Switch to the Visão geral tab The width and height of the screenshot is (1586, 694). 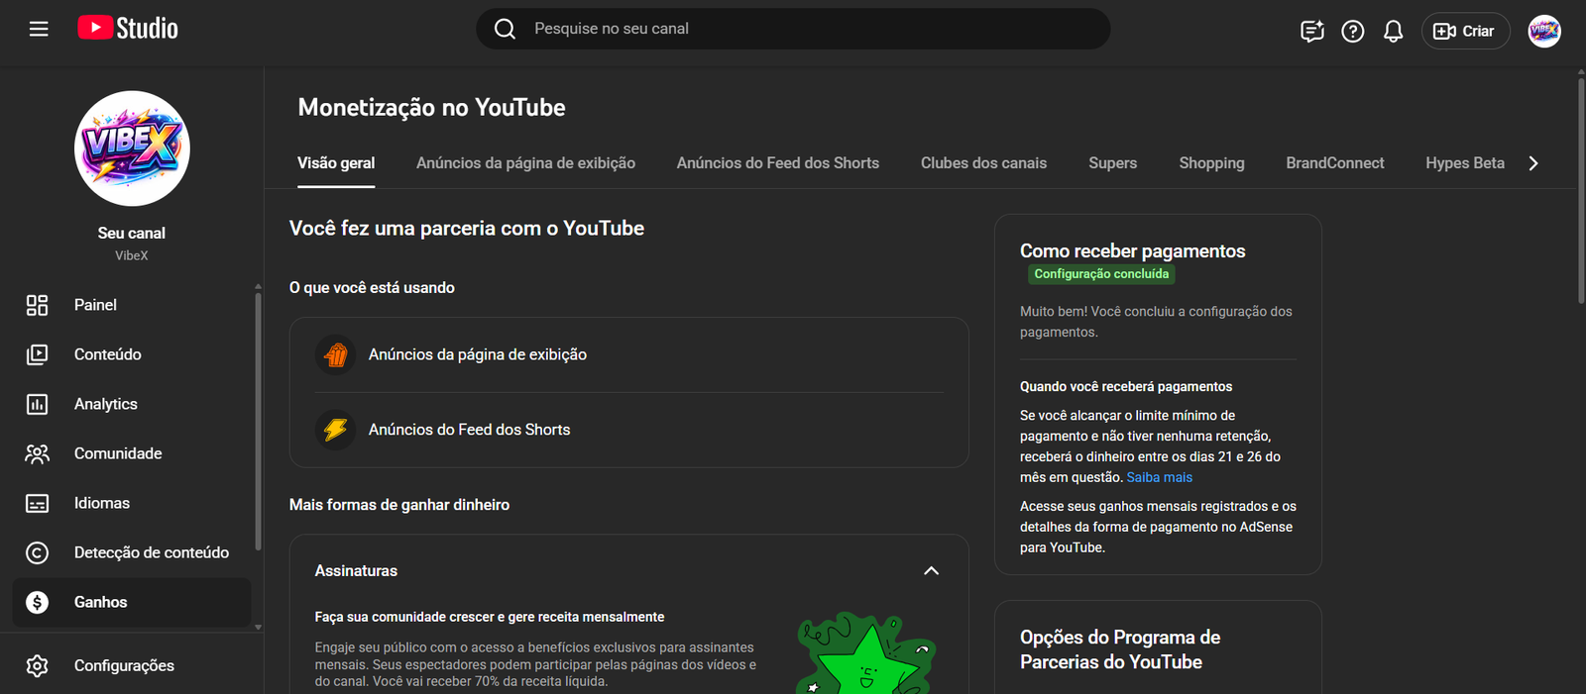[x=336, y=163]
